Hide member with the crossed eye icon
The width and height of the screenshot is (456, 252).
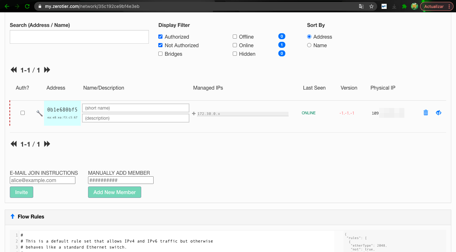439,113
